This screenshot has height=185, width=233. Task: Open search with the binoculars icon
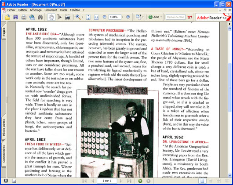pyautogui.click(x=40, y=17)
